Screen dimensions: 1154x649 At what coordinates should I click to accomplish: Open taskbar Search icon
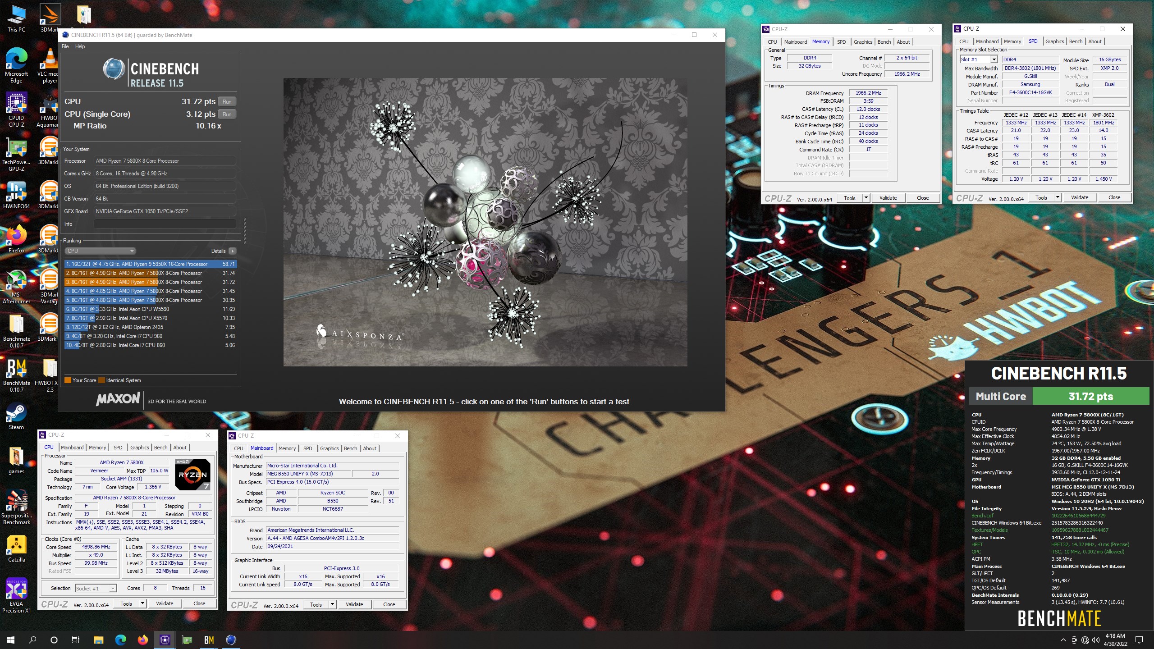coord(32,640)
